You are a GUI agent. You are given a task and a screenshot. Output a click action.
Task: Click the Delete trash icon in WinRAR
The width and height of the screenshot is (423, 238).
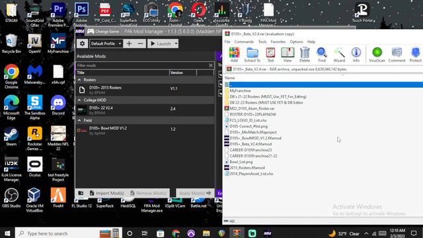click(305, 54)
